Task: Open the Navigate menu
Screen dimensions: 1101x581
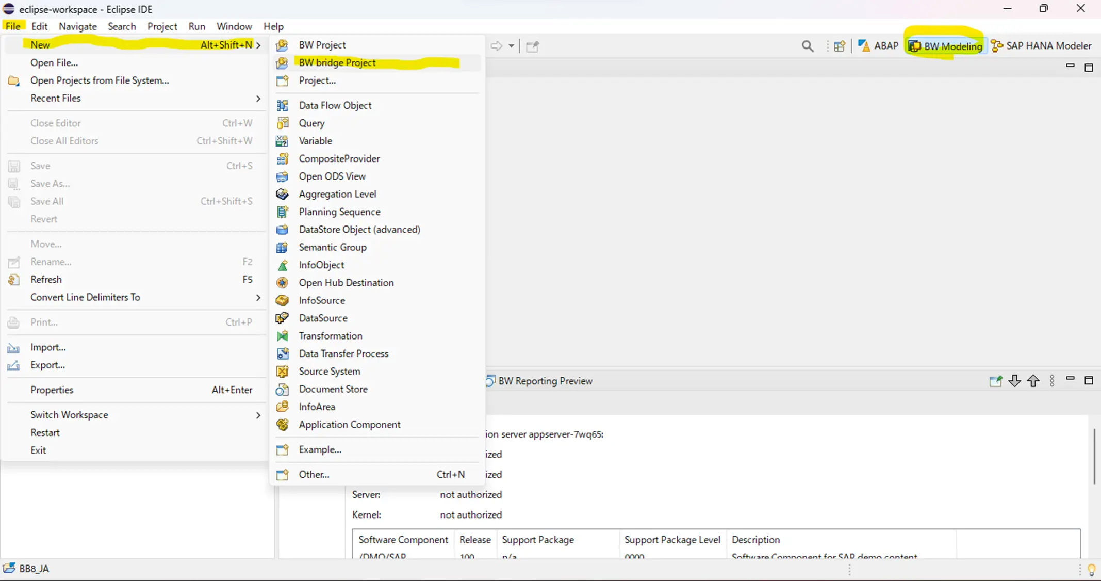Action: [78, 26]
